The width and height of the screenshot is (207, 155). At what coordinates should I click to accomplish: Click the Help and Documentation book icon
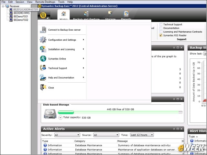[x=43, y=77]
